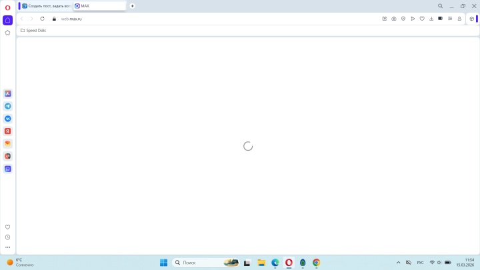
Task: Toggle the ad blocker shield icon
Action: tap(403, 19)
